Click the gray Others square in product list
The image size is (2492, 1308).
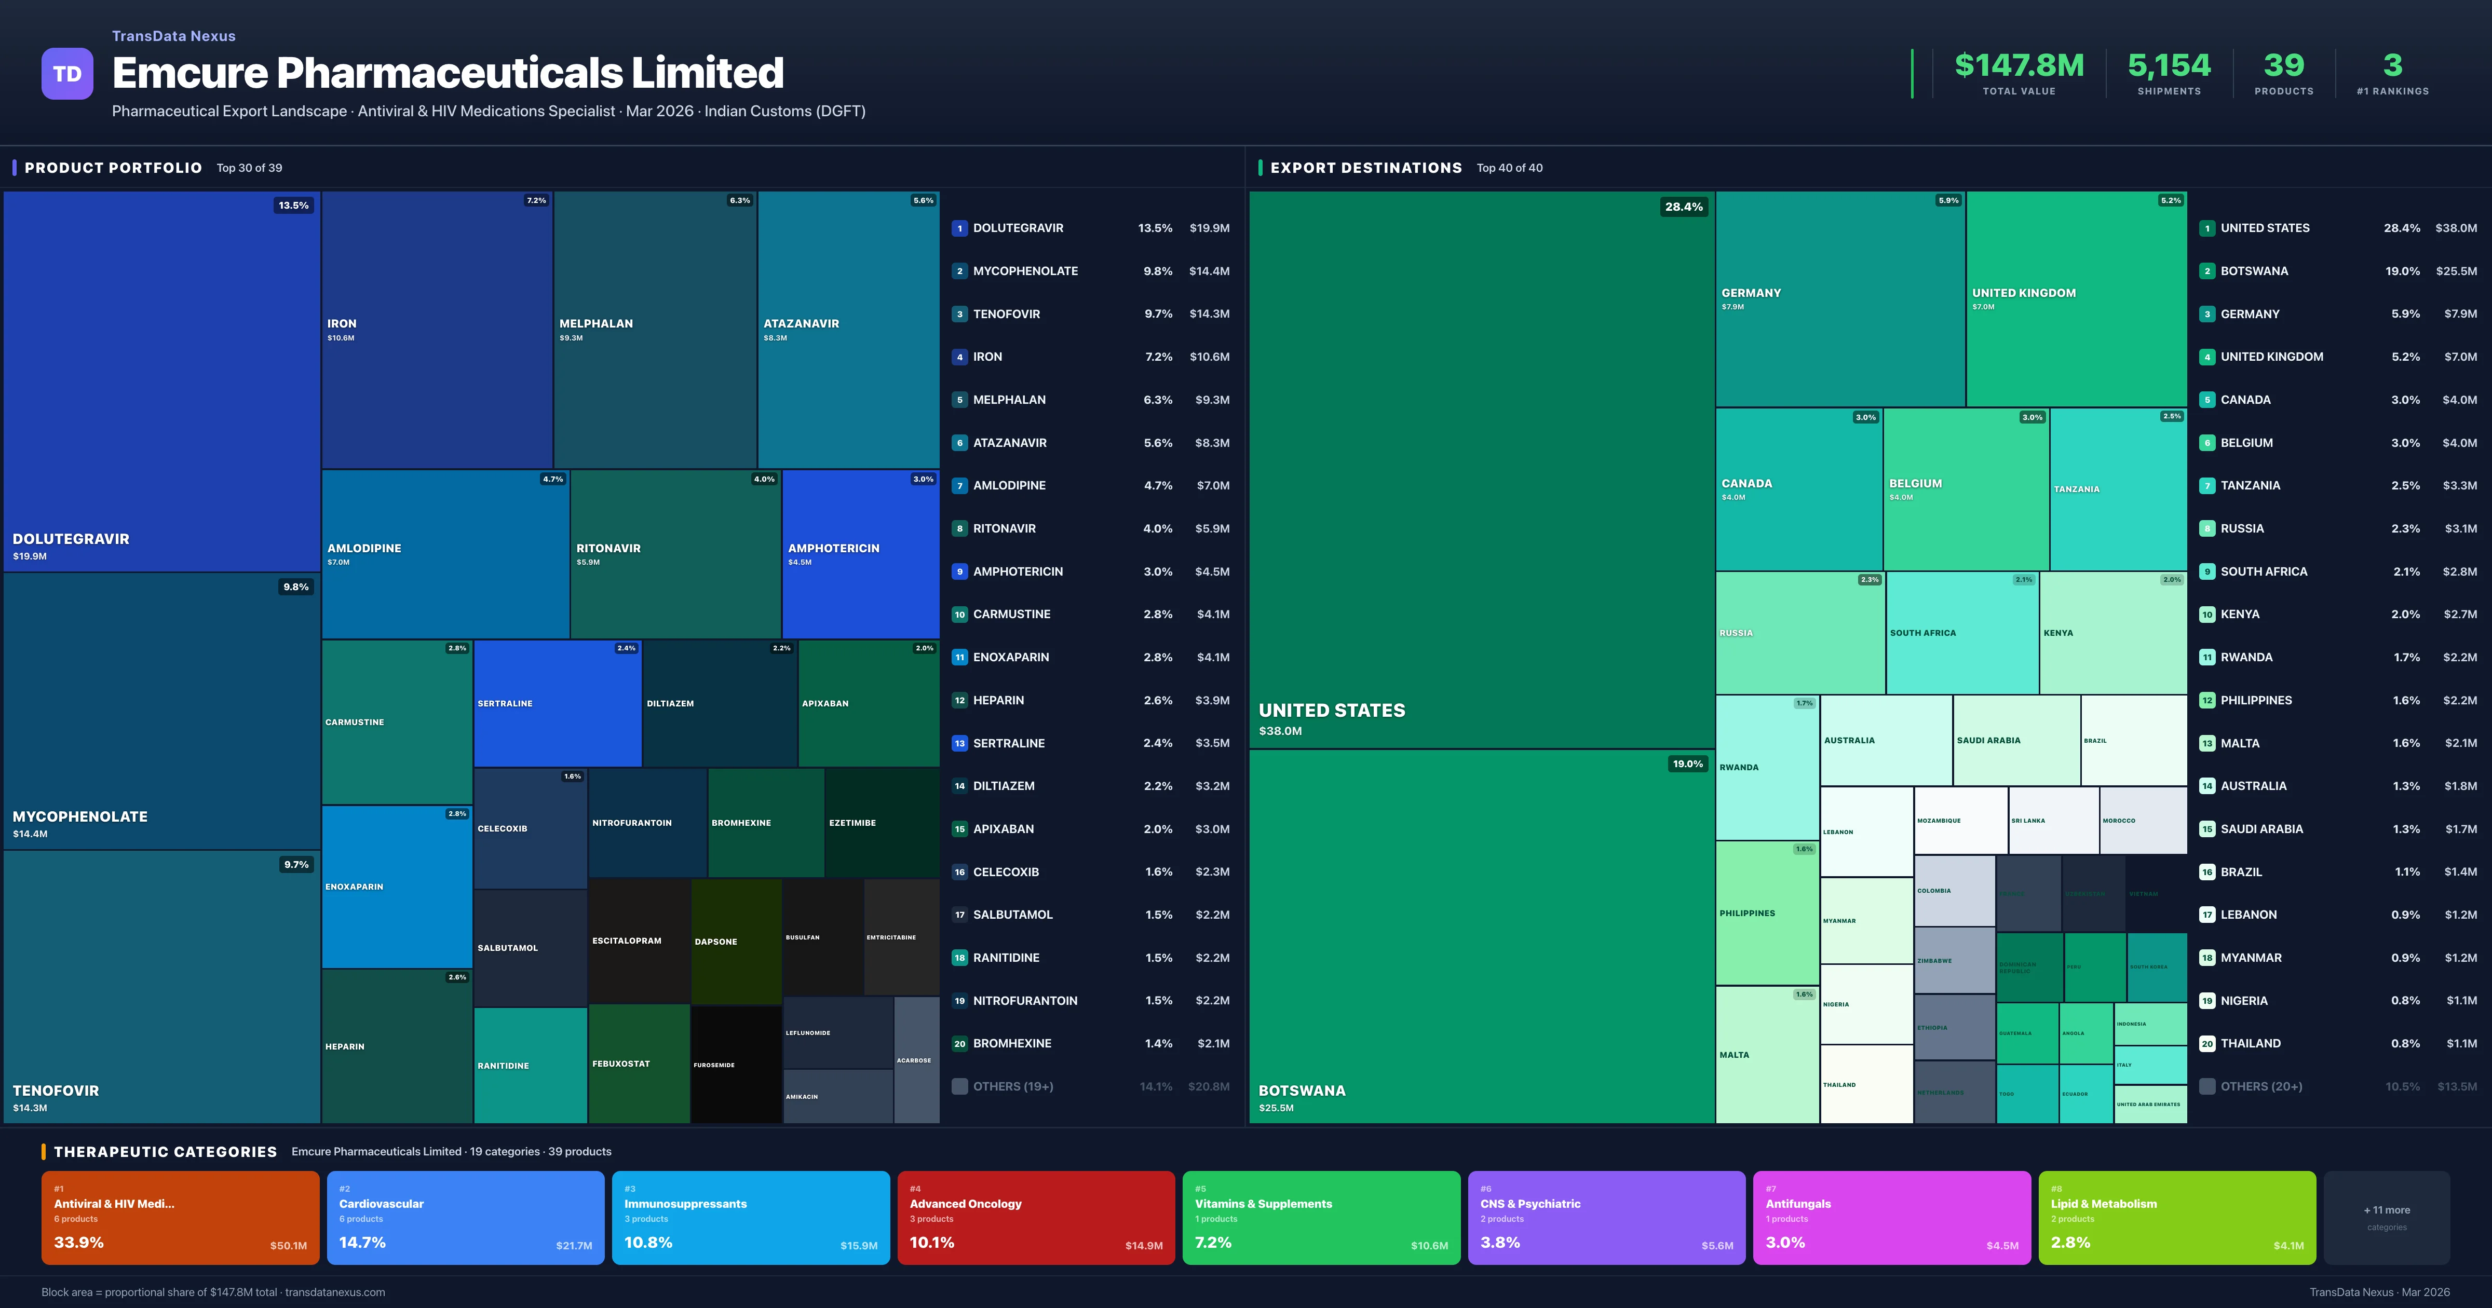[959, 1085]
